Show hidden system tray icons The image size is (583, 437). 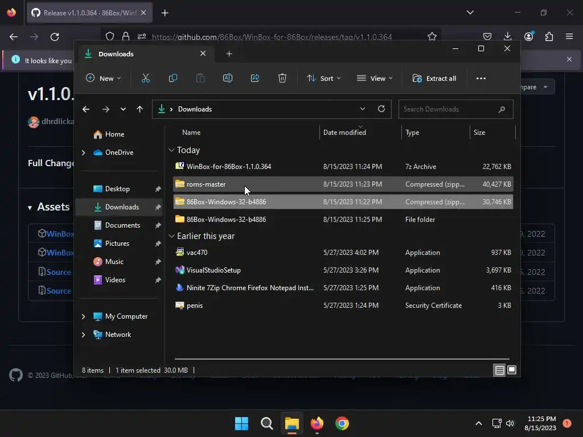tap(478, 423)
